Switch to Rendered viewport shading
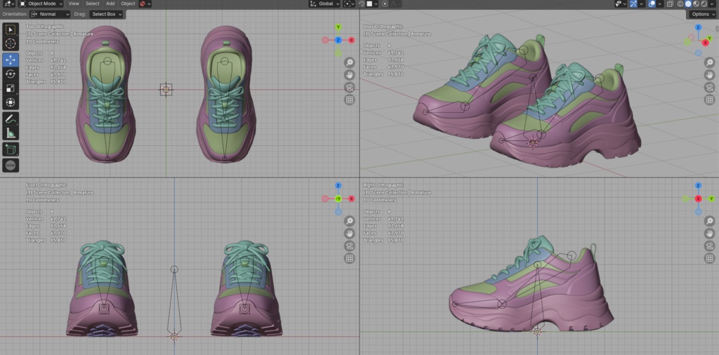 click(704, 4)
